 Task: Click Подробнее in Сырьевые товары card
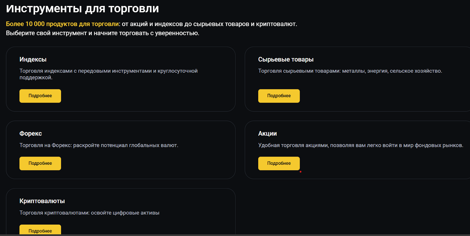point(279,96)
